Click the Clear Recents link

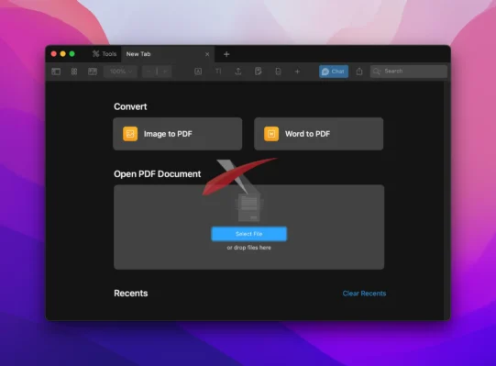tap(364, 294)
